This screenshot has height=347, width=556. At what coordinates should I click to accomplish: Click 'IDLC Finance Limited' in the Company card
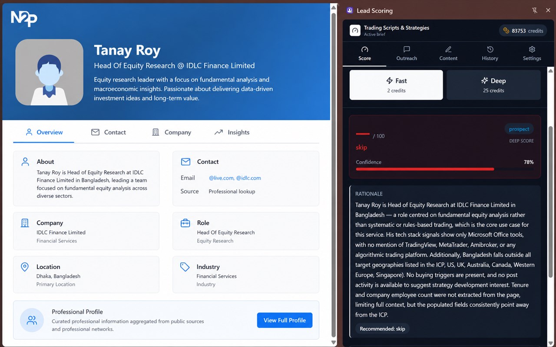61,232
